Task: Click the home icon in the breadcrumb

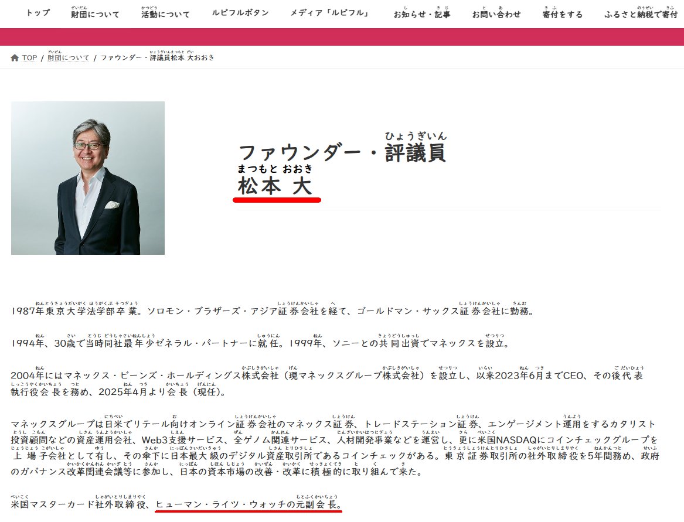Action: 15,57
